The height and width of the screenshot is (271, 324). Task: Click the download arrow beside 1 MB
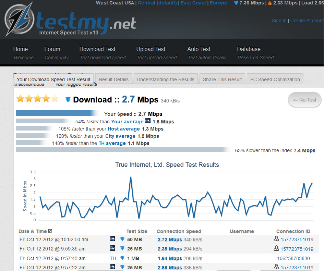point(122,258)
